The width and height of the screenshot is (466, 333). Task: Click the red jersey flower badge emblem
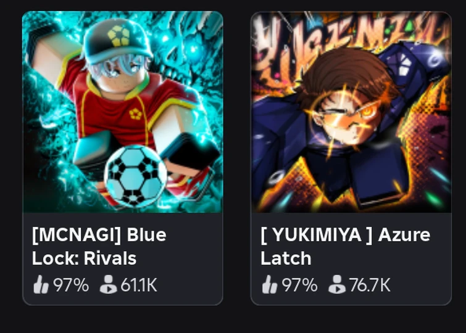[136, 114]
